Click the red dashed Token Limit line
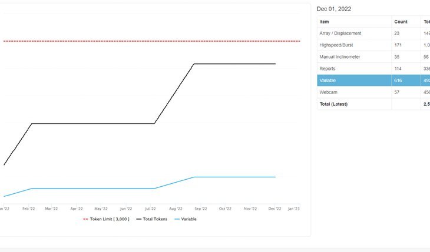The height and width of the screenshot is (252, 430). tap(151, 41)
